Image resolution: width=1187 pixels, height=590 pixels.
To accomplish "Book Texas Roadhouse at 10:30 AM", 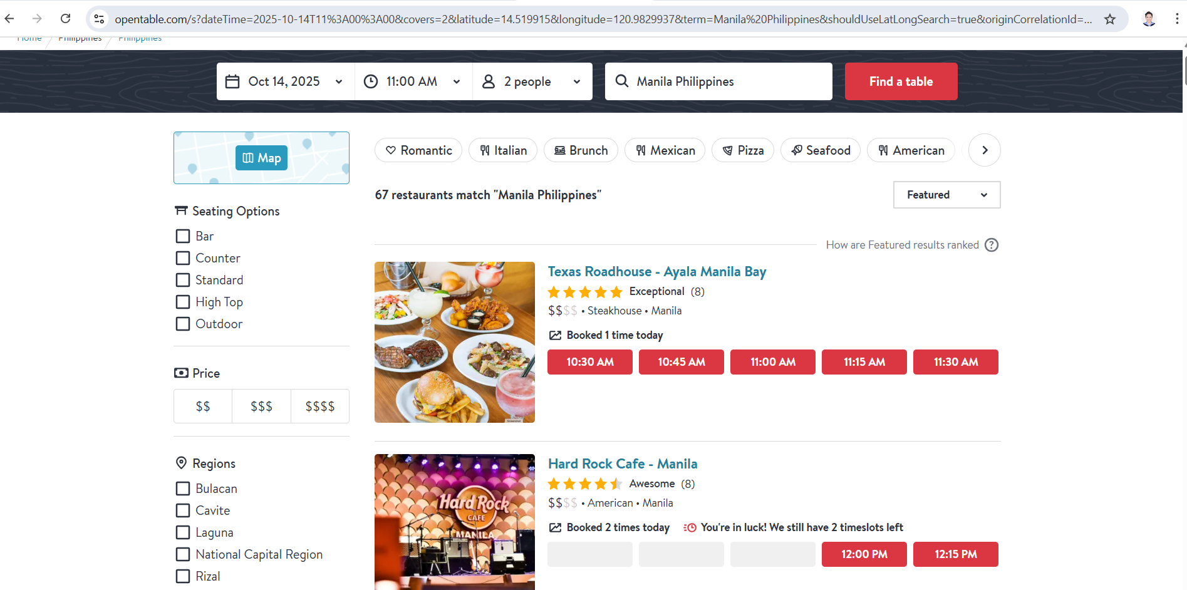I will 590,362.
